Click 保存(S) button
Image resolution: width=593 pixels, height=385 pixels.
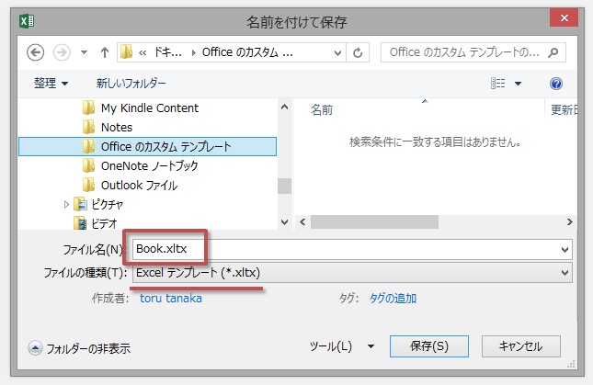coord(429,346)
